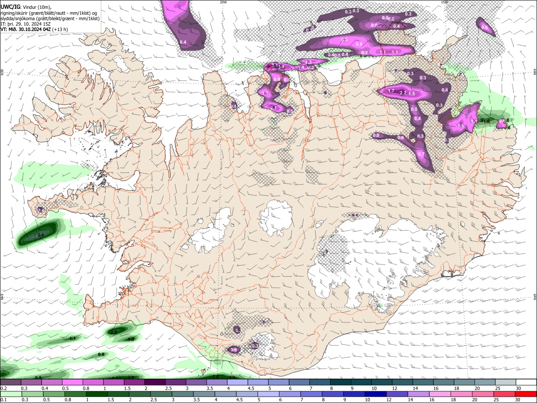Click the 'slydda/snjókoma' legend description line

click(x=50, y=18)
